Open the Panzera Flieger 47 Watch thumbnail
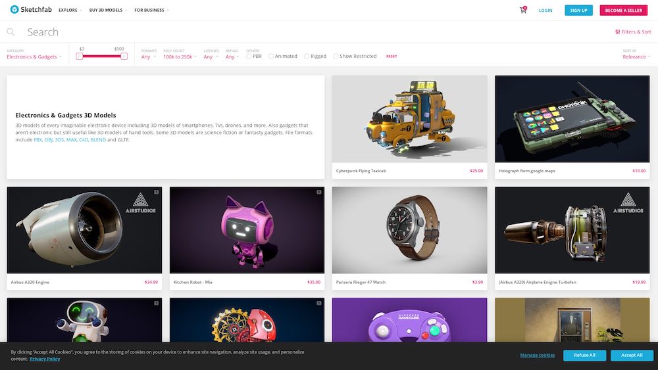Viewport: 658px width, 370px height. click(409, 230)
